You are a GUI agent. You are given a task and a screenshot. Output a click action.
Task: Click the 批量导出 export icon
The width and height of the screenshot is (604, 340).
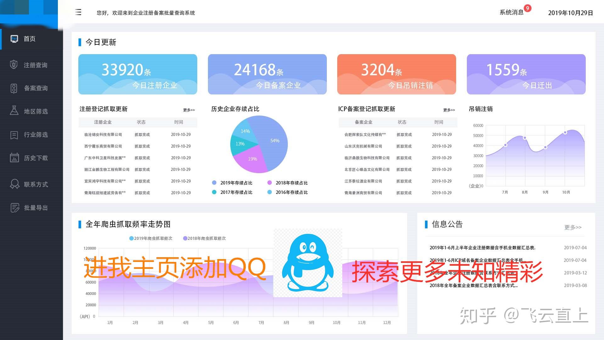pos(14,207)
